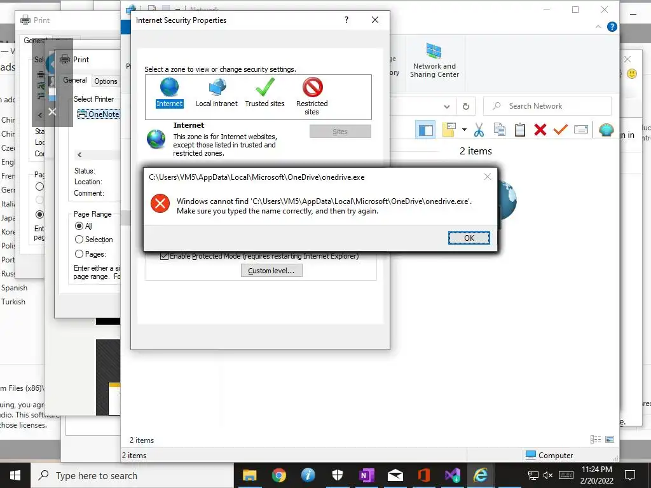Click the Paste clipboard icon

tap(520, 130)
